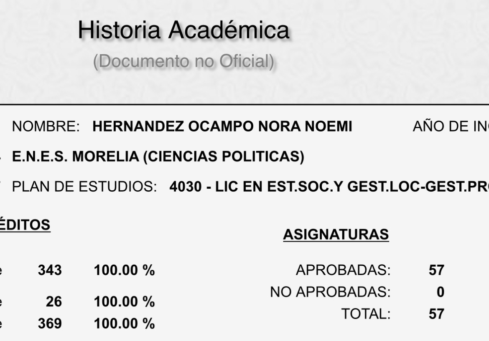Image resolution: width=489 pixels, height=341 pixels.
Task: Click the PLAN DE ESTUDIOS label
Action: 84,187
